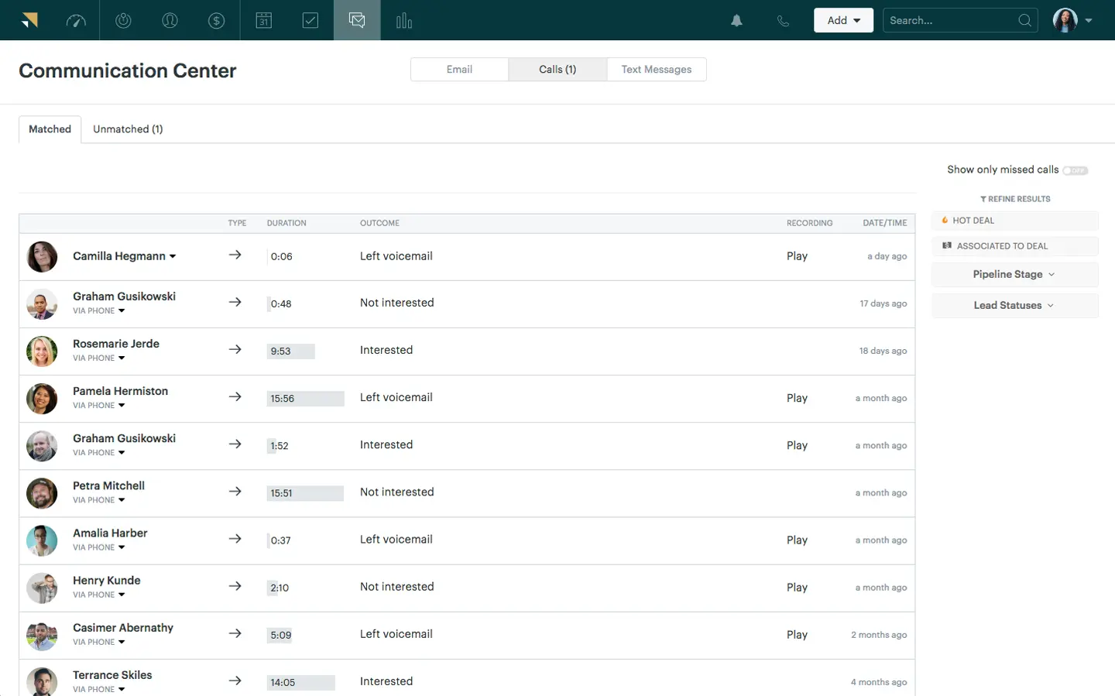Open the Dashboard speedometer icon
This screenshot has height=696, width=1115.
click(76, 20)
